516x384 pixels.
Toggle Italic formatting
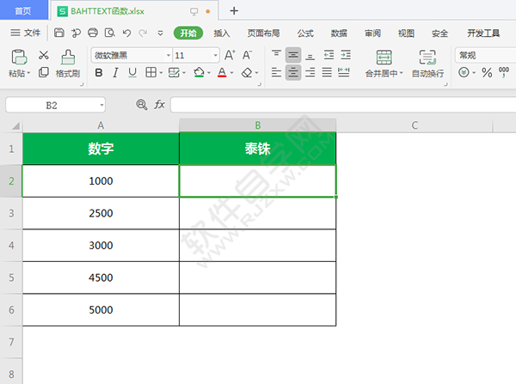[115, 73]
